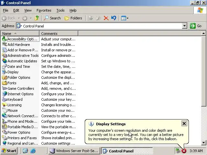Click the Show Desktop Quick Launch icon
The height and width of the screenshot is (155, 207).
pos(25,151)
